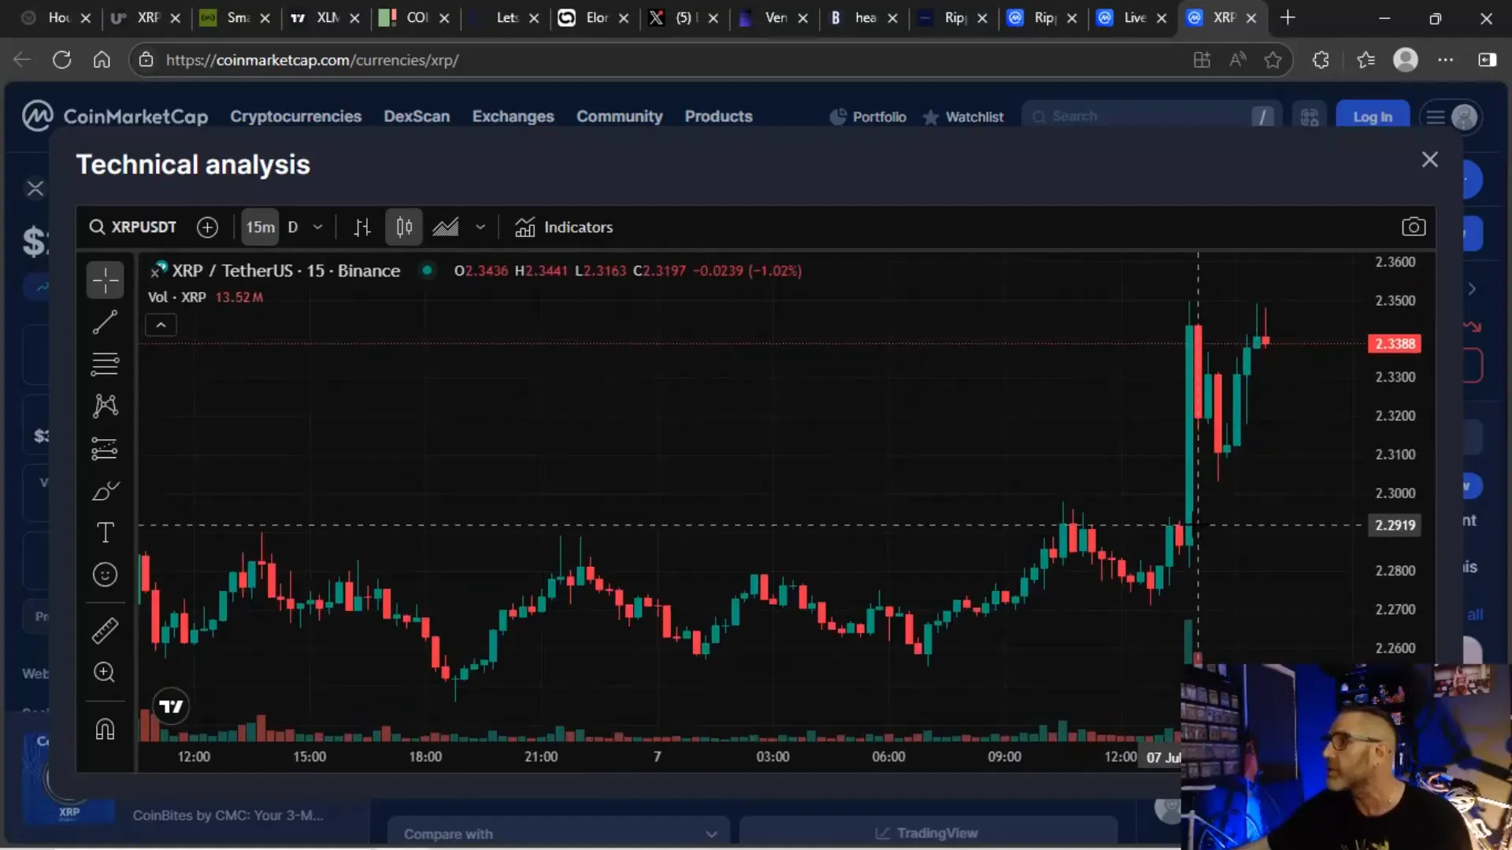Screen dimensions: 1512x850
Task: Open the Products menu
Action: tap(719, 116)
